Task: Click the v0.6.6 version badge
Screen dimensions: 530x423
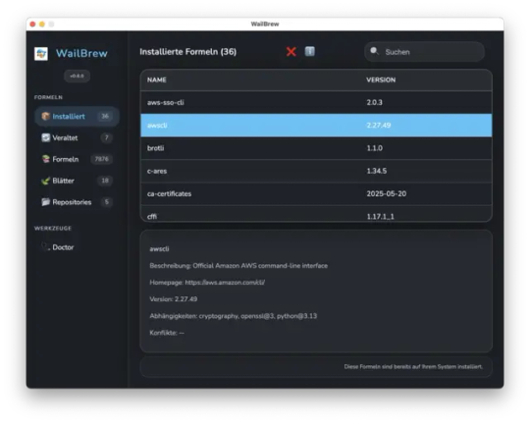Action: tap(77, 76)
